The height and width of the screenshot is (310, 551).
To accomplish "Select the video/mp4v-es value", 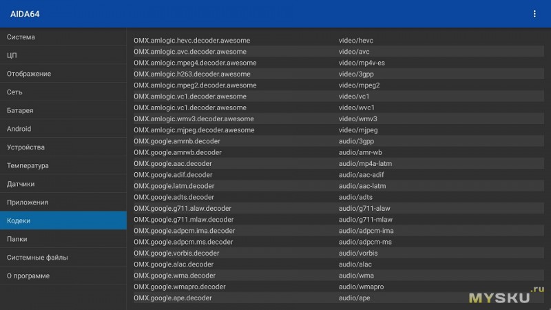I will click(362, 63).
